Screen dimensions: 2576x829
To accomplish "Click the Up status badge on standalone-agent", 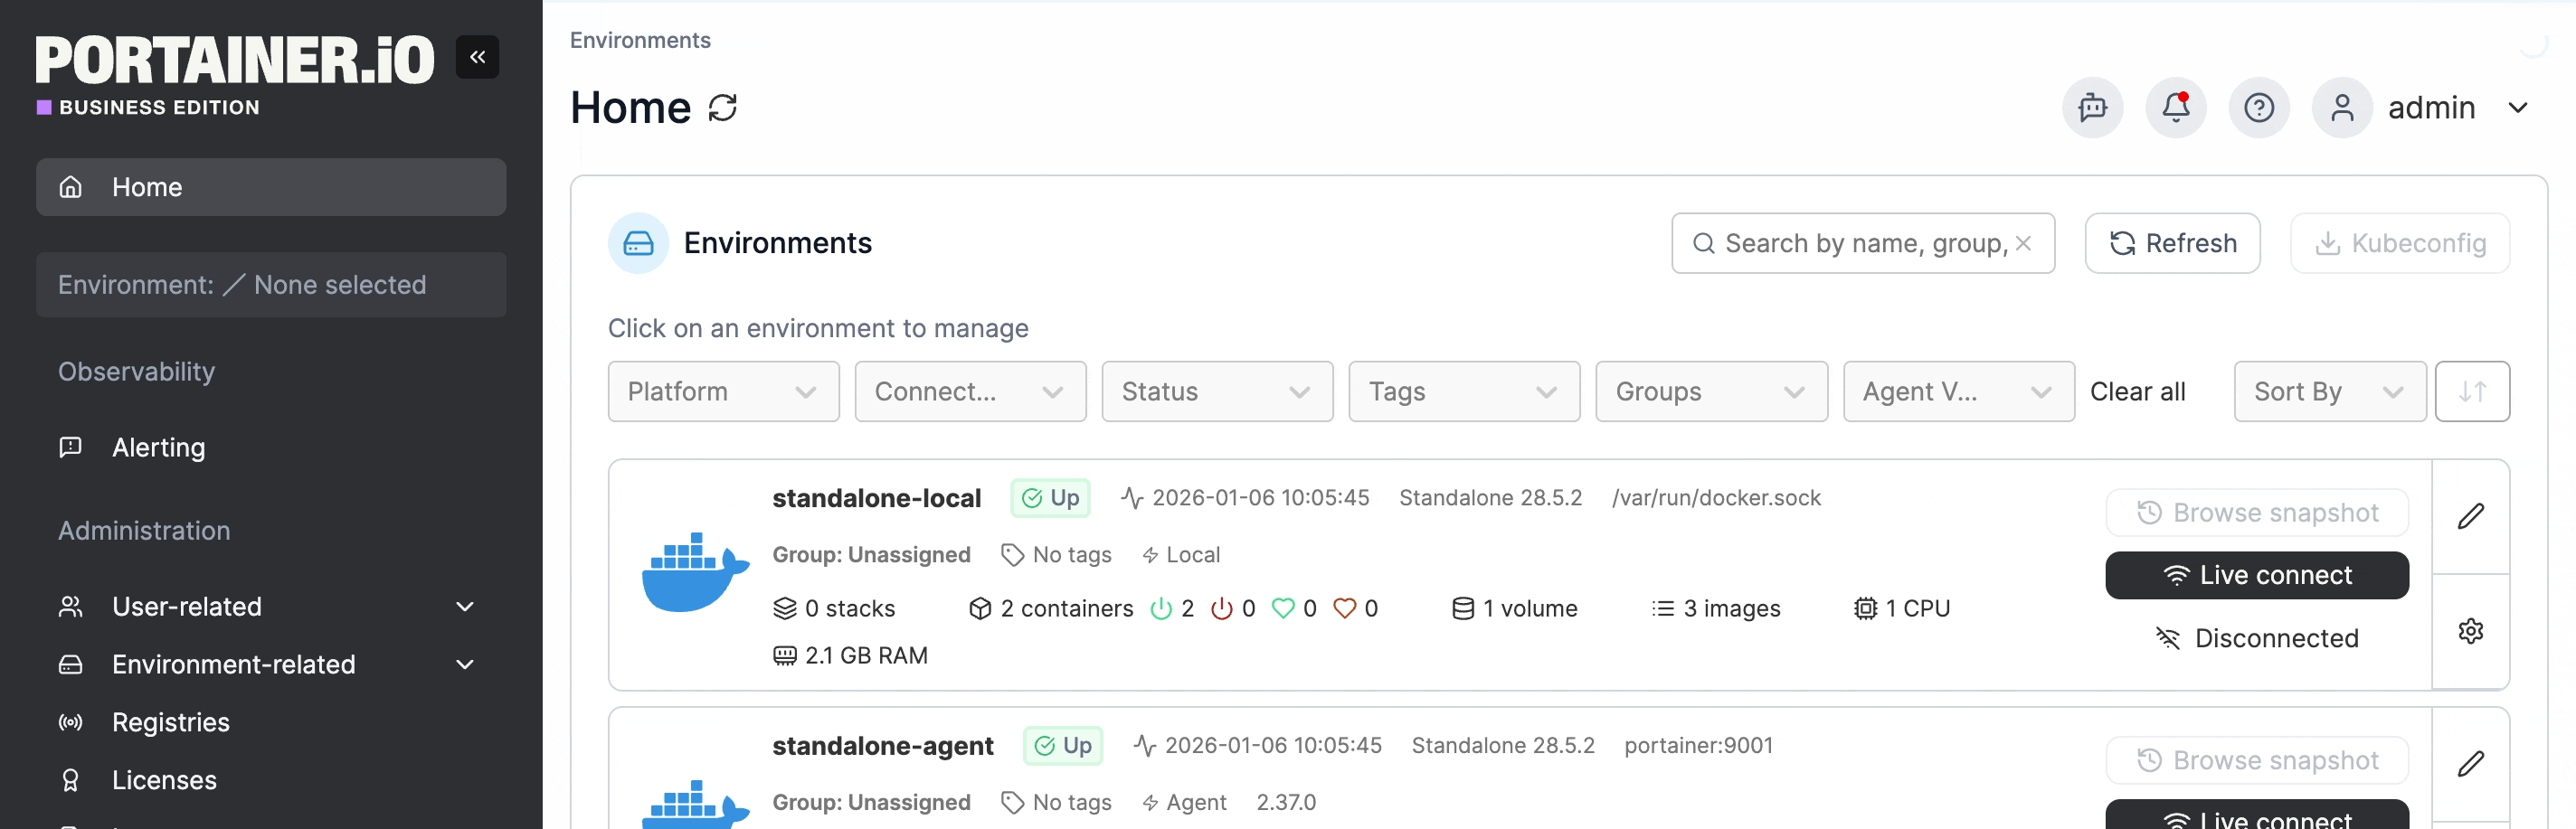I will 1062,746.
